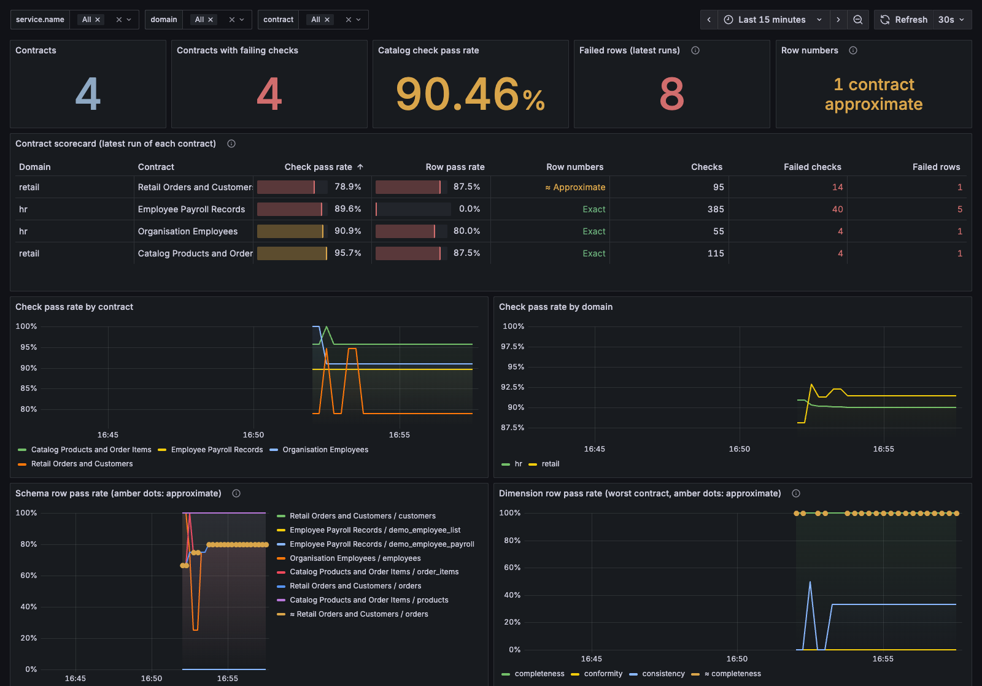The width and height of the screenshot is (982, 686).
Task: Show info for Dimension row pass rate panel
Action: pyautogui.click(x=796, y=493)
